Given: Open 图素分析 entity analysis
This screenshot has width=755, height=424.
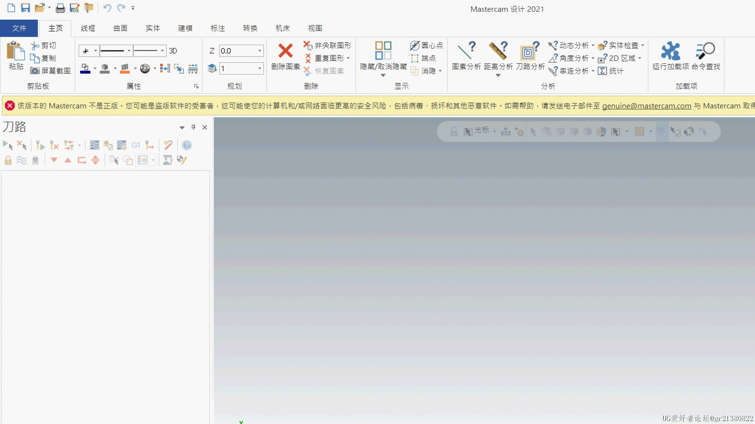Looking at the screenshot, I should pos(466,56).
